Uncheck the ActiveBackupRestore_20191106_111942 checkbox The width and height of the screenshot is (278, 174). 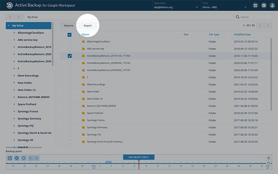point(69,56)
